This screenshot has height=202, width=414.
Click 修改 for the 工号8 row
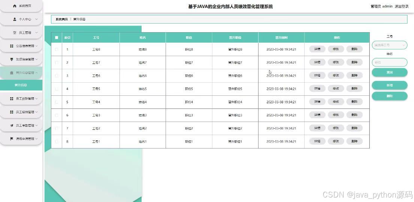coord(336,49)
